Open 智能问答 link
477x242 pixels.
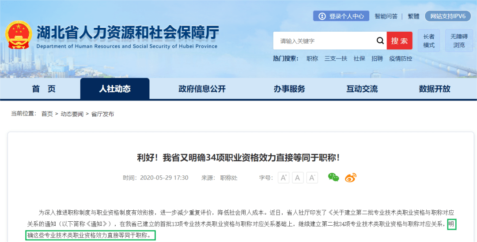386,16
